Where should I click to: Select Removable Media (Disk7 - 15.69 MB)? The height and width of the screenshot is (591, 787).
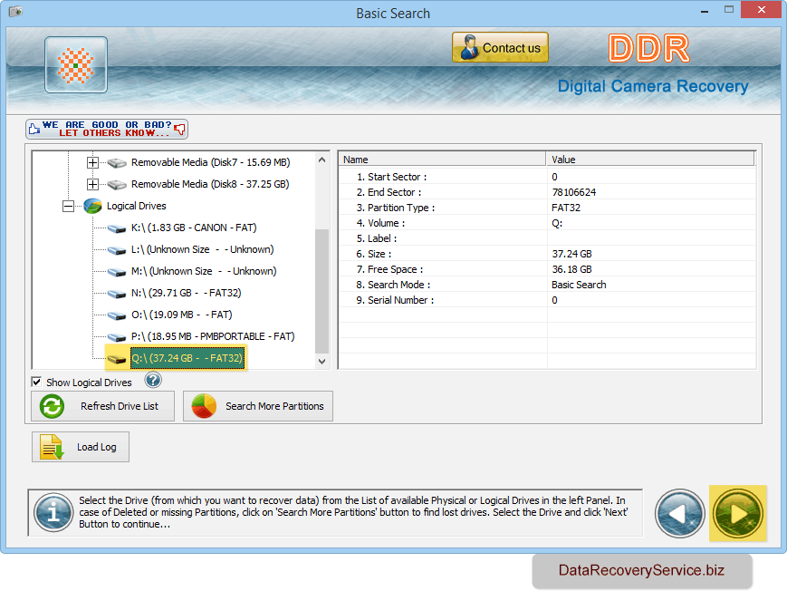point(210,162)
